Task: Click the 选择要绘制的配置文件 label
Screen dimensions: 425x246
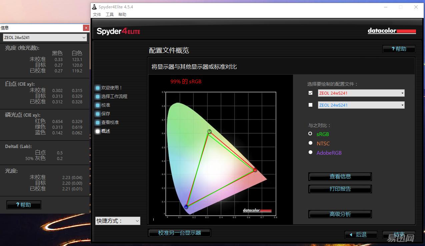Action: pos(332,84)
